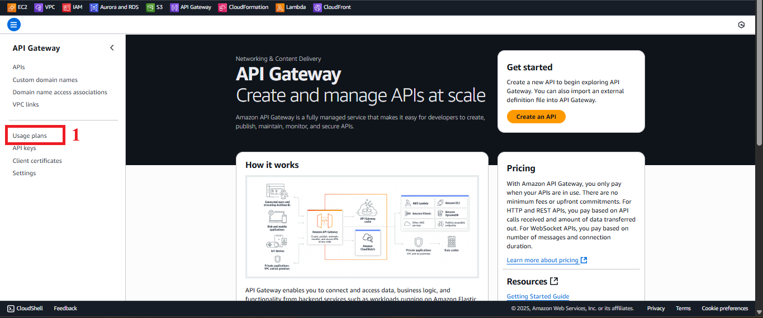The image size is (763, 318).
Task: Click the external link icon beside Resources
Action: click(x=554, y=281)
